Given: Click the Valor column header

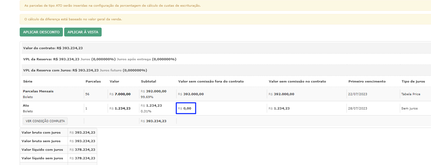Looking at the screenshot, I should [x=114, y=81].
